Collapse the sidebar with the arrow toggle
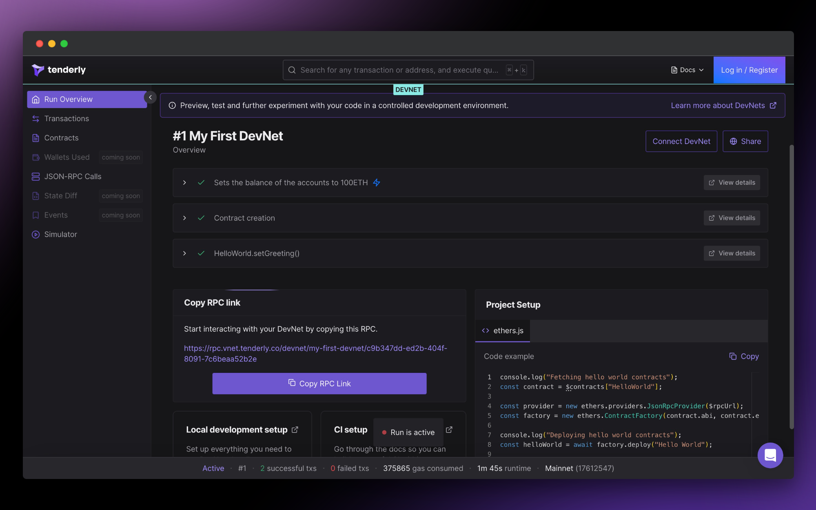Viewport: 816px width, 510px height. pyautogui.click(x=150, y=98)
